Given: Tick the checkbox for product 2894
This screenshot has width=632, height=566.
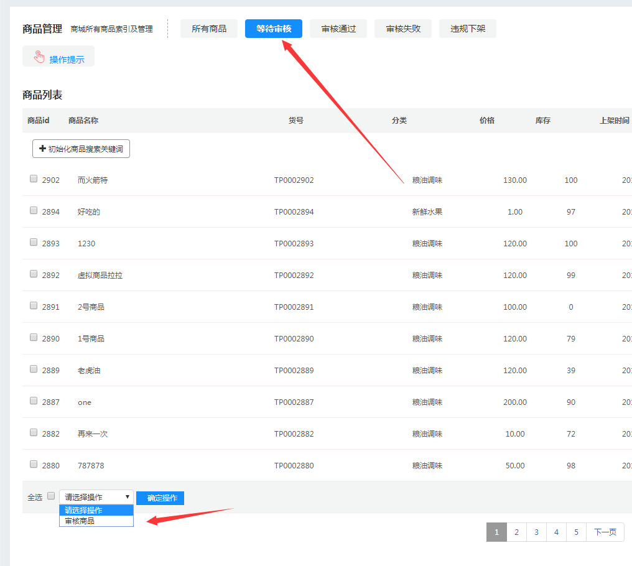Looking at the screenshot, I should (34, 210).
